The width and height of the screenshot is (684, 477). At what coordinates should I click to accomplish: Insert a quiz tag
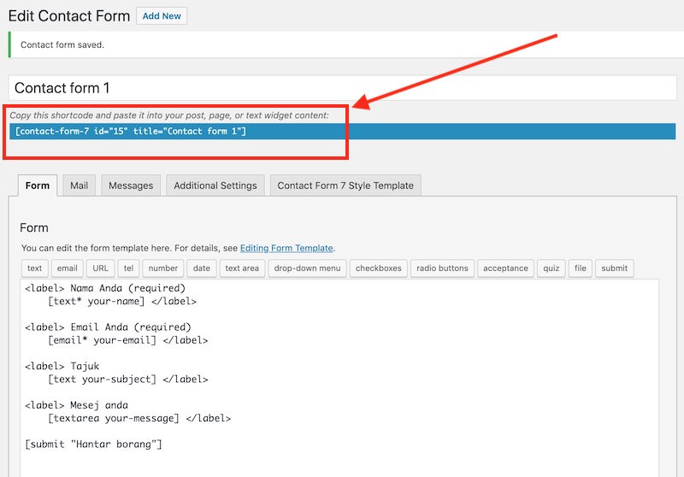coord(551,268)
